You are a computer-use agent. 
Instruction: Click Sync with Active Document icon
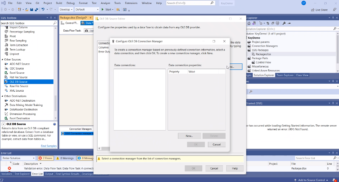(x=268, y=23)
